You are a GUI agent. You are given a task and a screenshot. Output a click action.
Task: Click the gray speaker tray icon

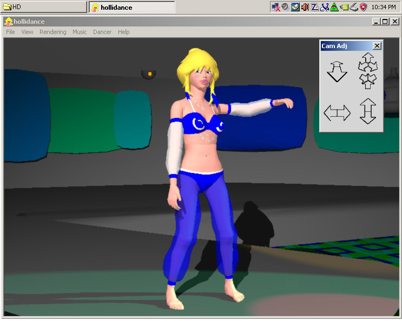tap(285, 7)
